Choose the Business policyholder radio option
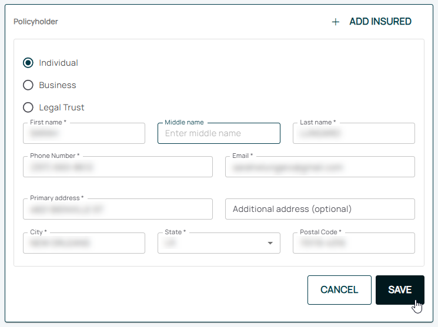Viewport: 438px width, 327px height. (x=28, y=85)
